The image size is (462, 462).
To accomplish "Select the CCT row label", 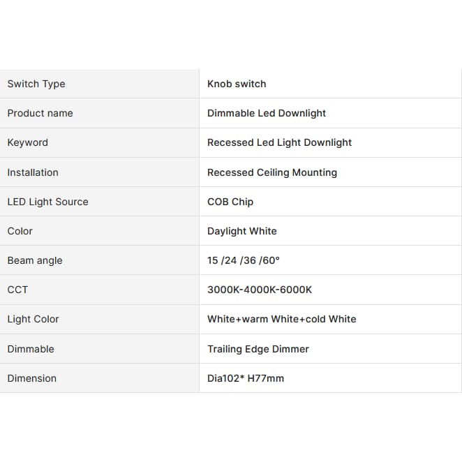I will point(17,290).
